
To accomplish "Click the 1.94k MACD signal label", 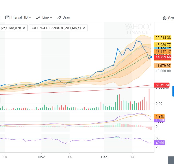I will (x=159, y=116).
